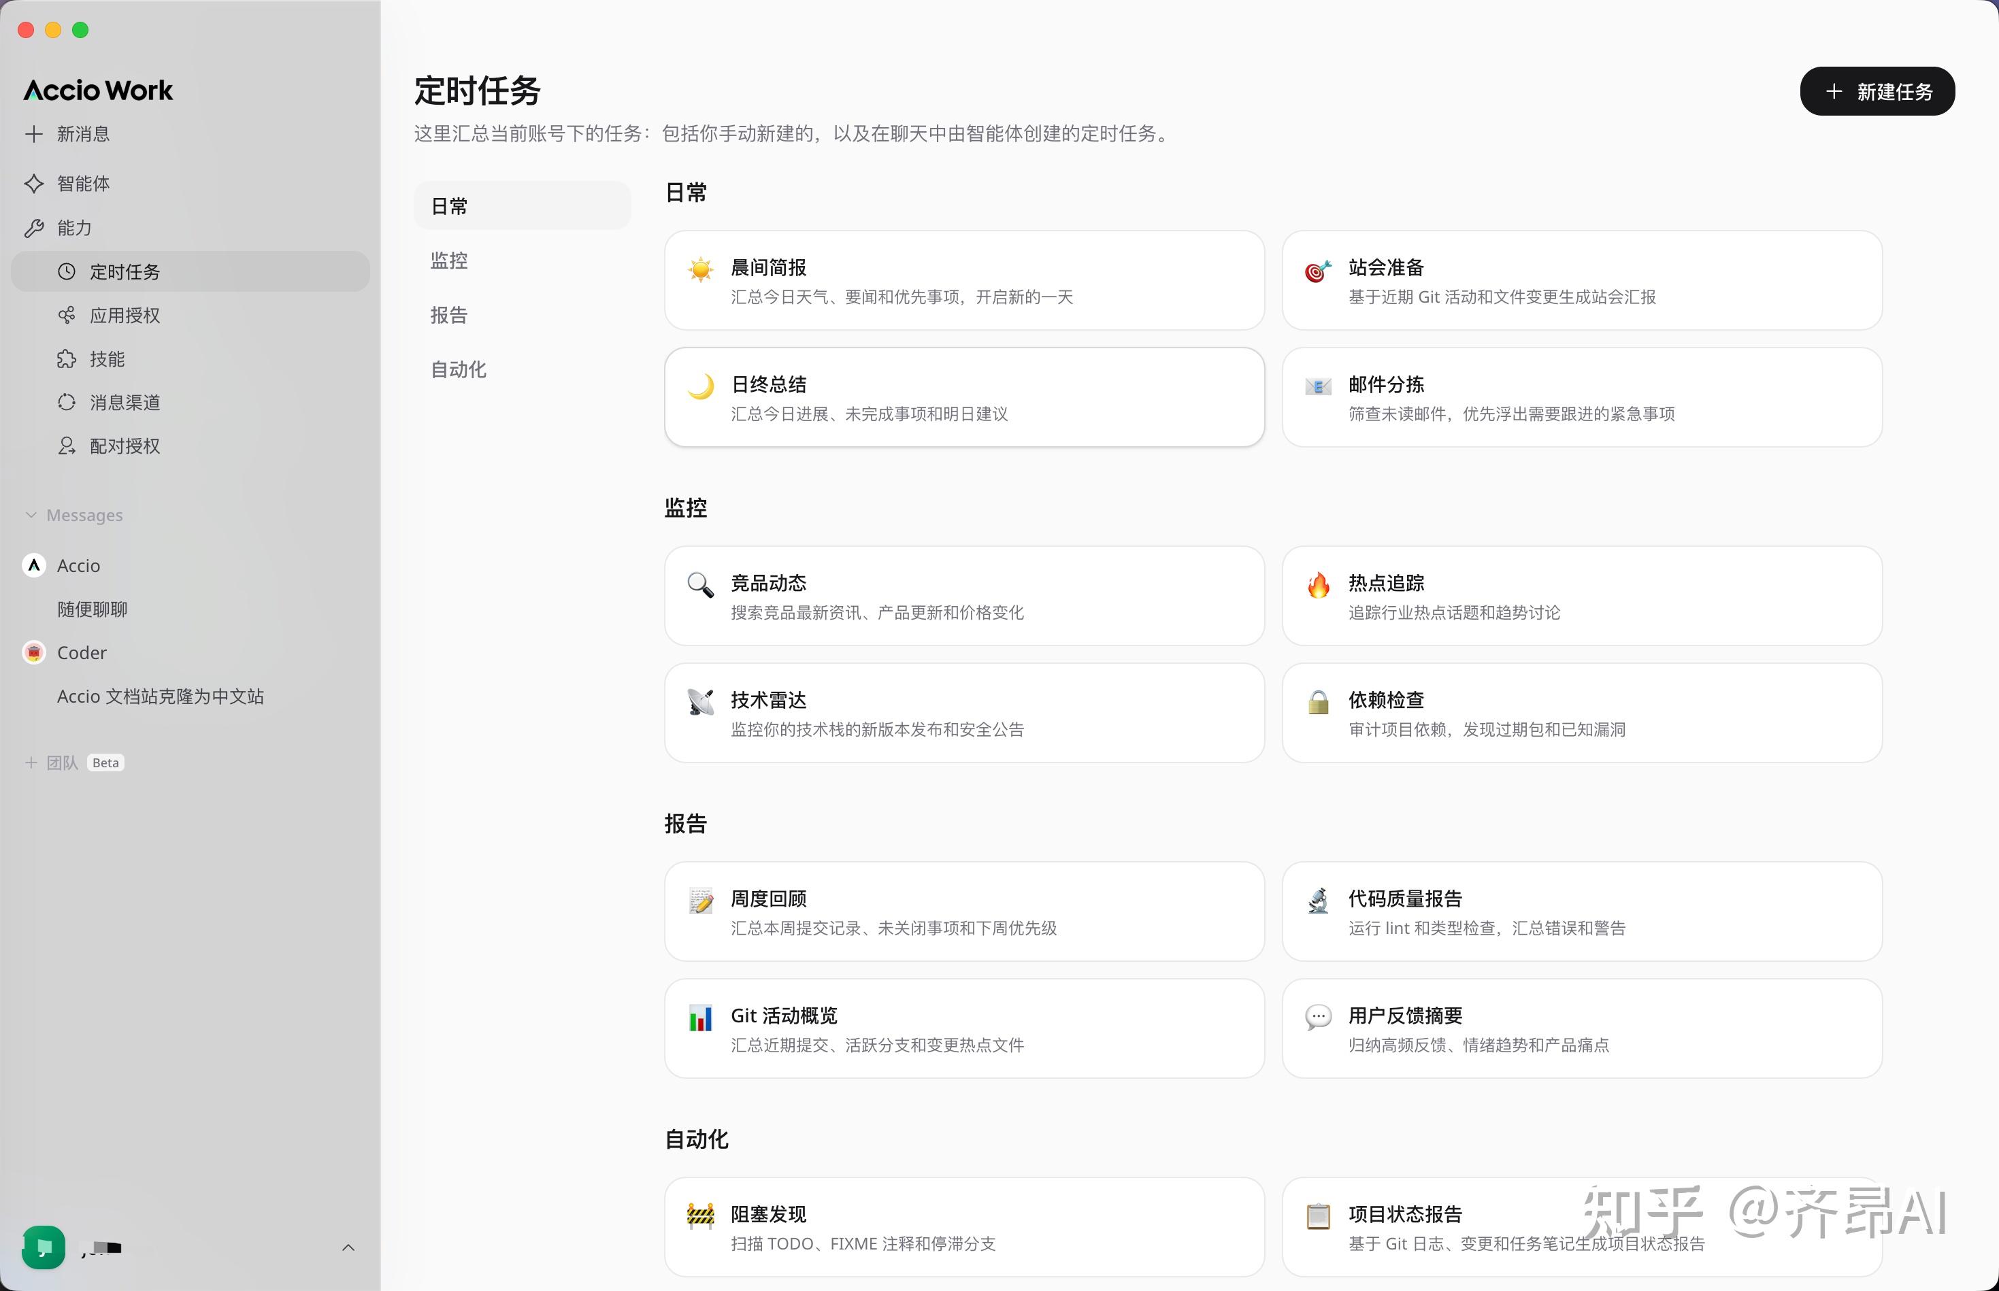This screenshot has width=1999, height=1291.
Task: Click the magnifier icon on 竞品动态 card
Action: coord(700,584)
